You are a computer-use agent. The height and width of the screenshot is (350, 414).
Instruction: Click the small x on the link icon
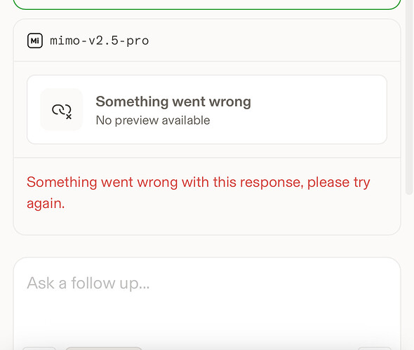tap(69, 117)
